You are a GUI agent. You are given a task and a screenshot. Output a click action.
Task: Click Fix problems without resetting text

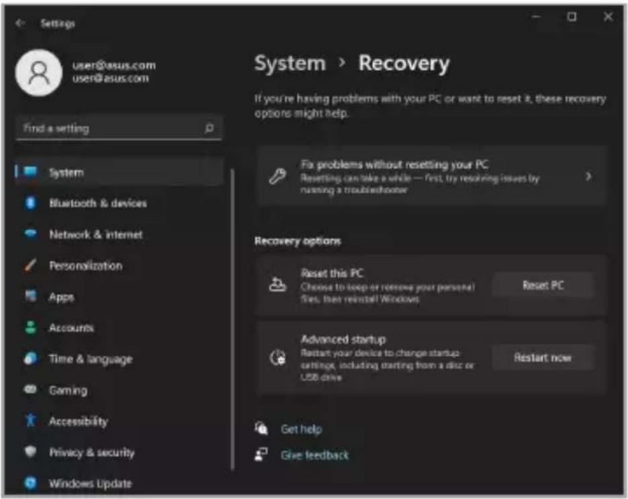pyautogui.click(x=395, y=164)
